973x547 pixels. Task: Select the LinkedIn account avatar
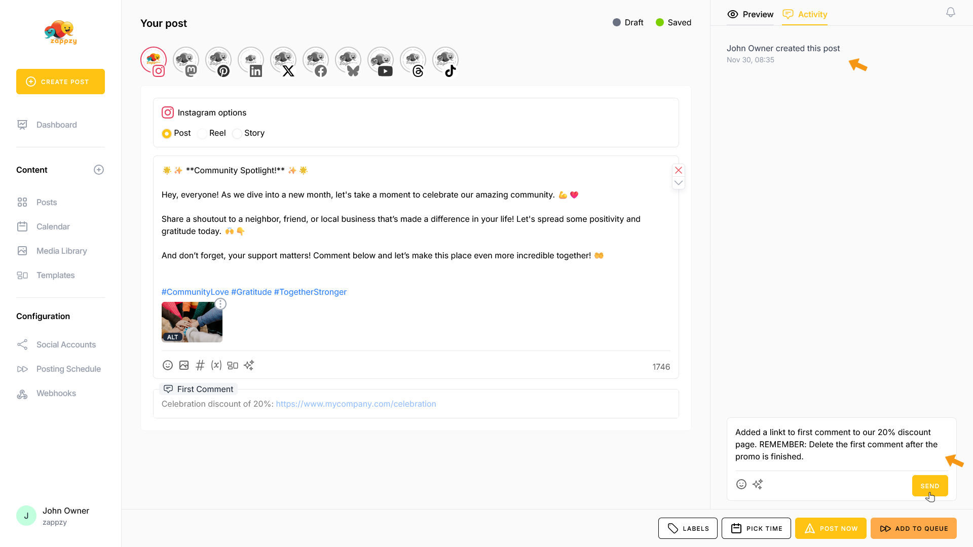tap(251, 61)
